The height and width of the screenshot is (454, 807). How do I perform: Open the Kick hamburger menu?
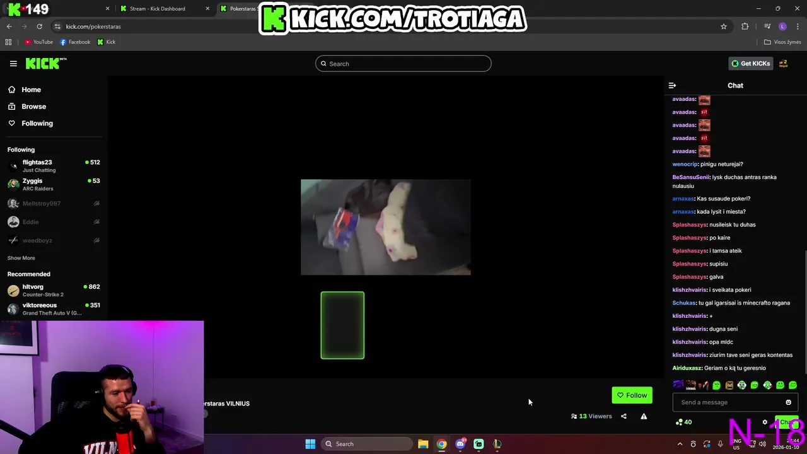pyautogui.click(x=13, y=64)
